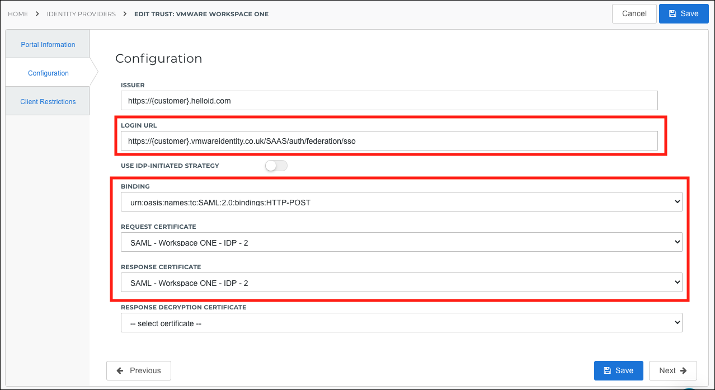Screen dimensions: 715x390
Task: Open the Client Restrictions tab
Action: click(x=48, y=101)
